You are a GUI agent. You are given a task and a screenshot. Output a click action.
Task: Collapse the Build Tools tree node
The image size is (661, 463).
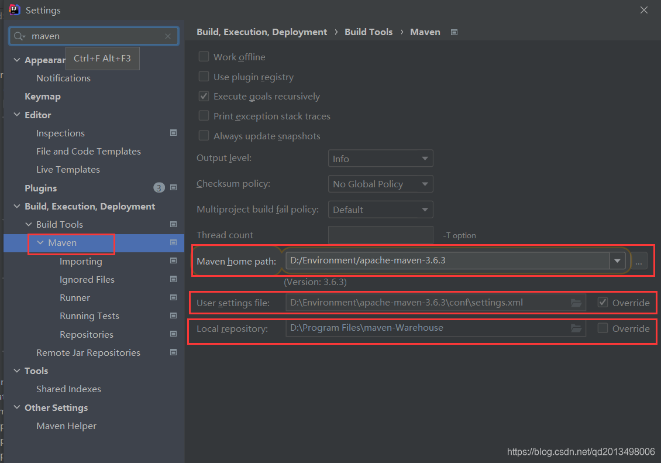pos(29,225)
